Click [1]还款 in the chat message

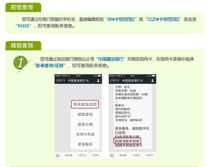pos(120,133)
